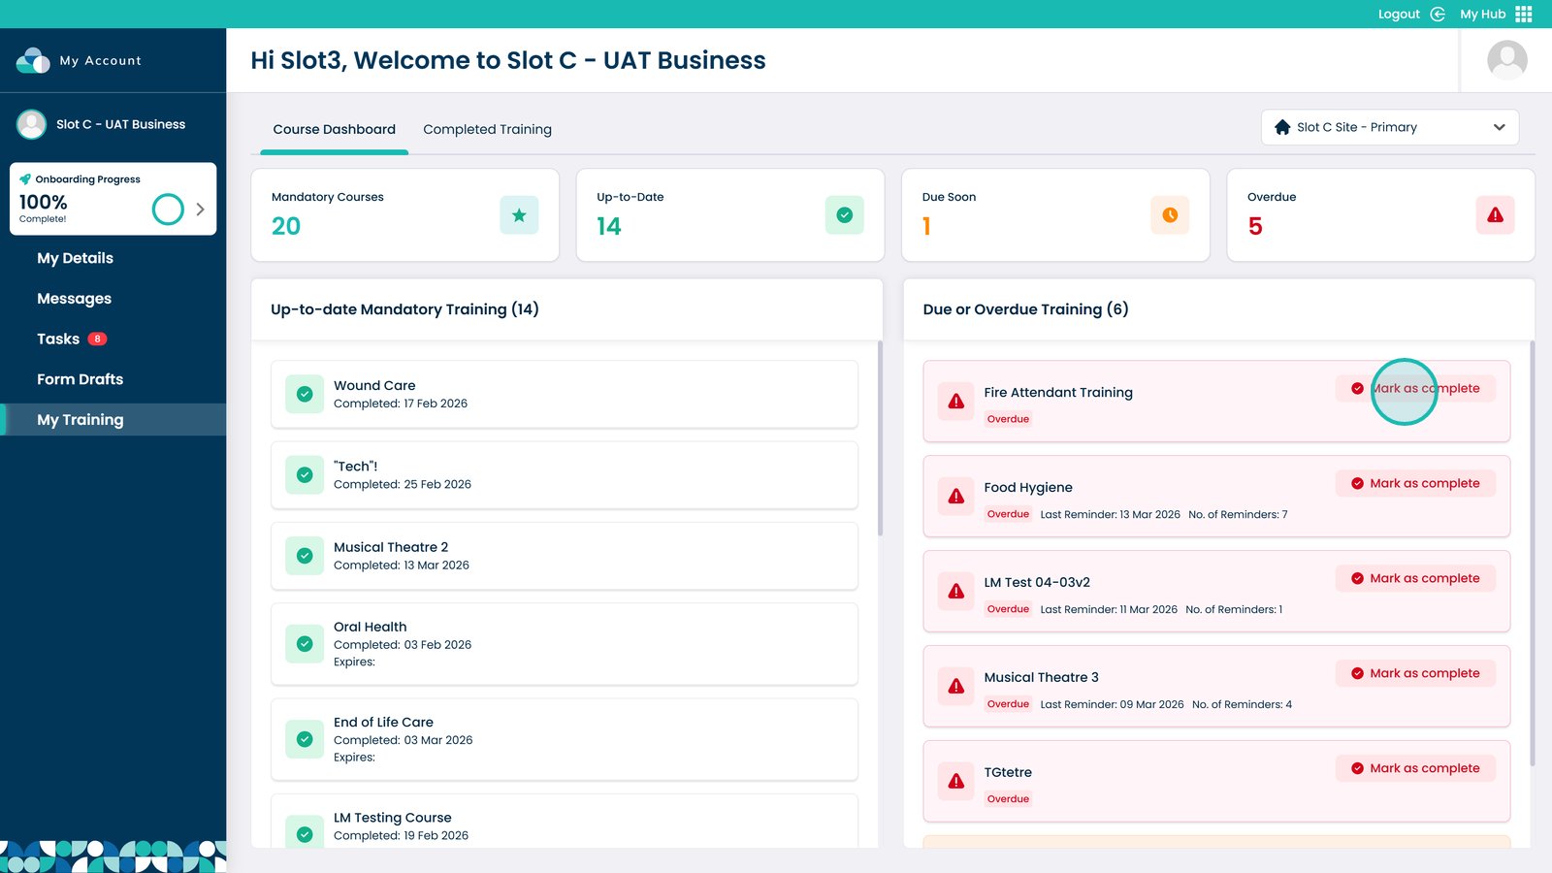Mark Musical Theatre 3 as complete

tap(1415, 673)
